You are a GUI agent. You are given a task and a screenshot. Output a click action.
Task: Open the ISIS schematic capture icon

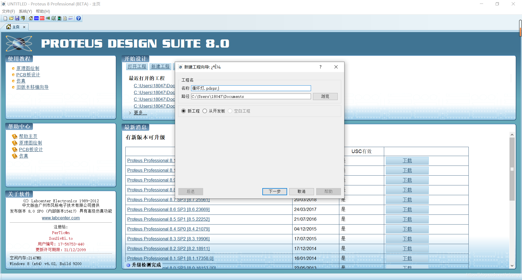[36, 18]
